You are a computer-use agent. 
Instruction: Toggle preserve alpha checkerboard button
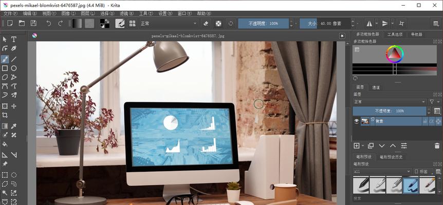[218, 24]
